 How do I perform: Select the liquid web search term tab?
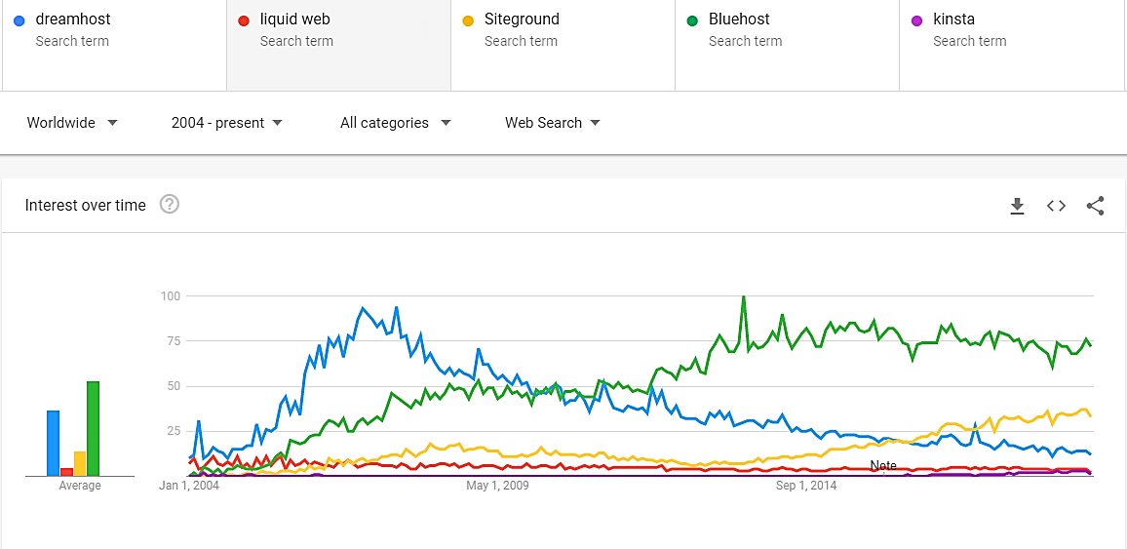pos(338,44)
